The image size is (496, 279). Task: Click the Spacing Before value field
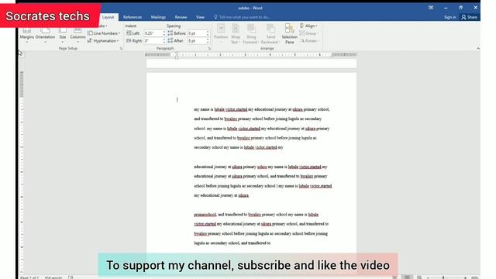(197, 33)
